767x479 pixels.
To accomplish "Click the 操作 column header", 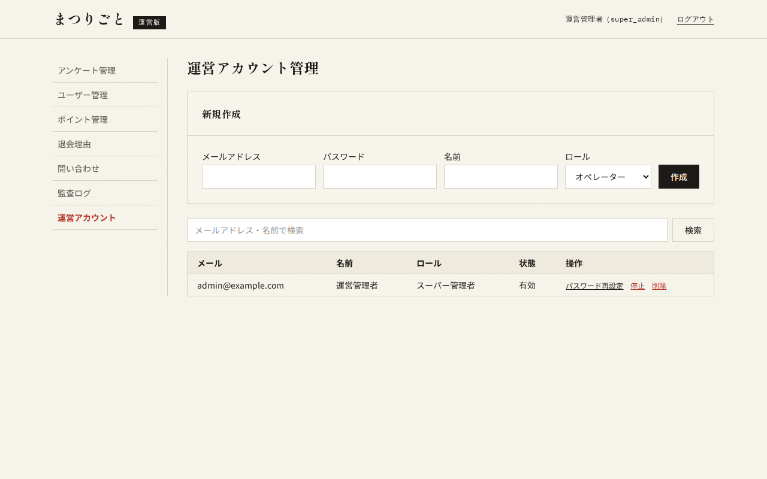I will pyautogui.click(x=635, y=263).
